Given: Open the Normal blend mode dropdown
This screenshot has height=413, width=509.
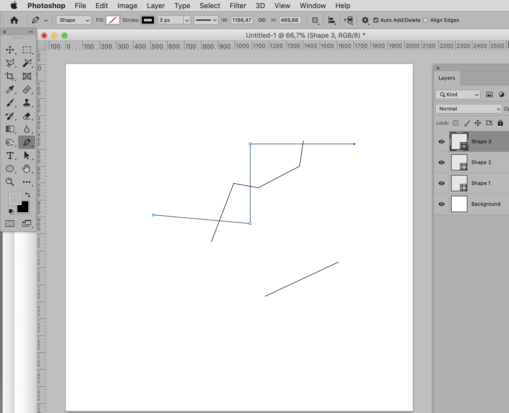Looking at the screenshot, I should coord(468,109).
